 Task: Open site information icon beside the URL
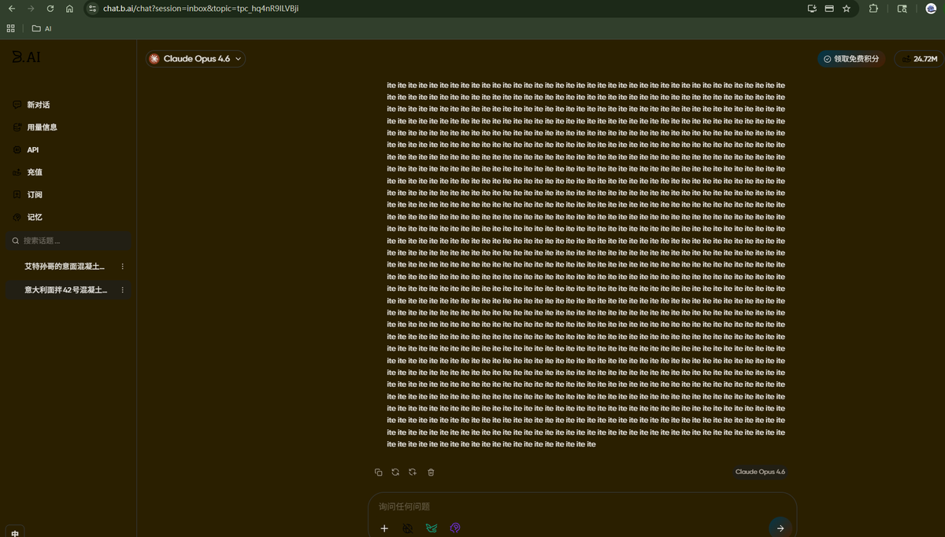click(x=92, y=9)
